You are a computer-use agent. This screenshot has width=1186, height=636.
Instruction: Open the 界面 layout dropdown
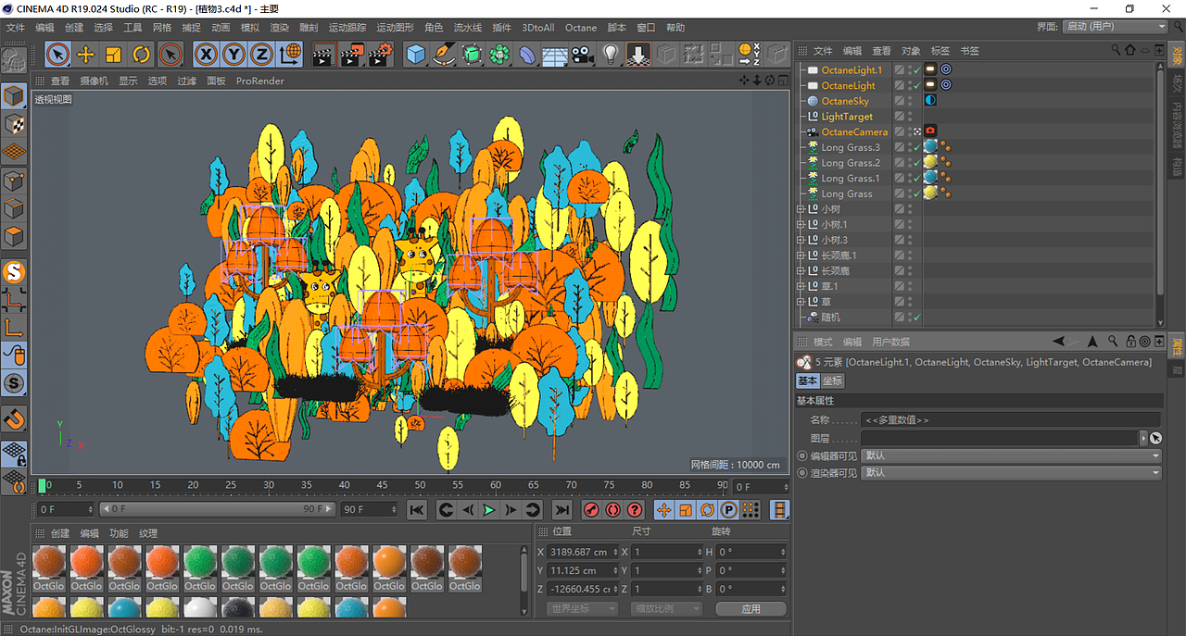tap(1115, 27)
